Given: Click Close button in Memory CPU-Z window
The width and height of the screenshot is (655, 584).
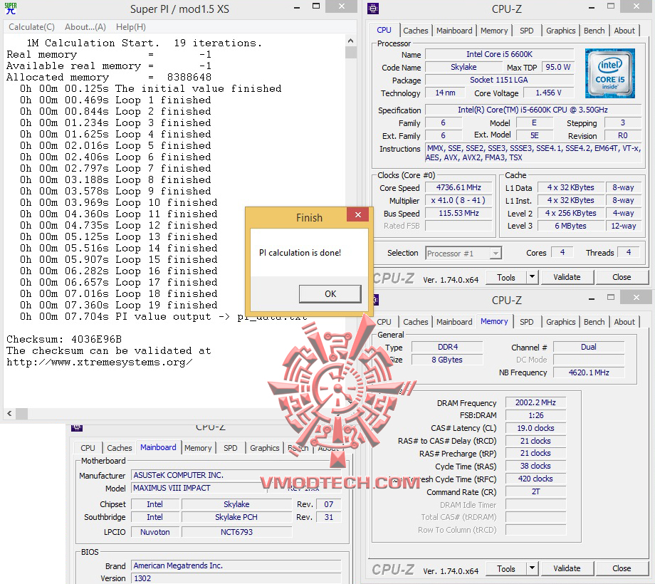Looking at the screenshot, I should tap(622, 568).
